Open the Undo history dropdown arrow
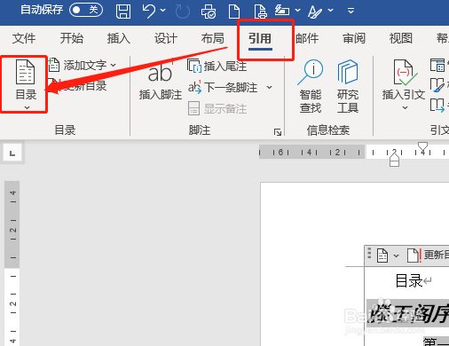 (163, 11)
